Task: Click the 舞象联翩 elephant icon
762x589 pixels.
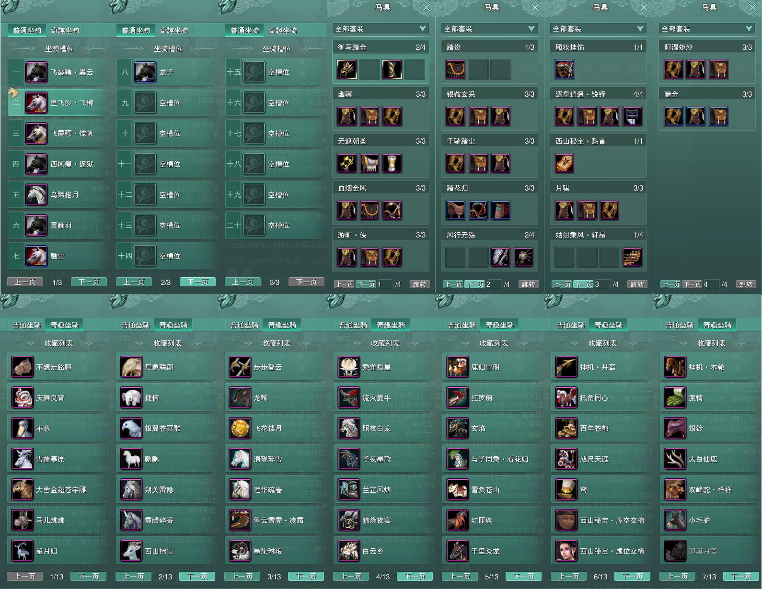Action: (131, 367)
